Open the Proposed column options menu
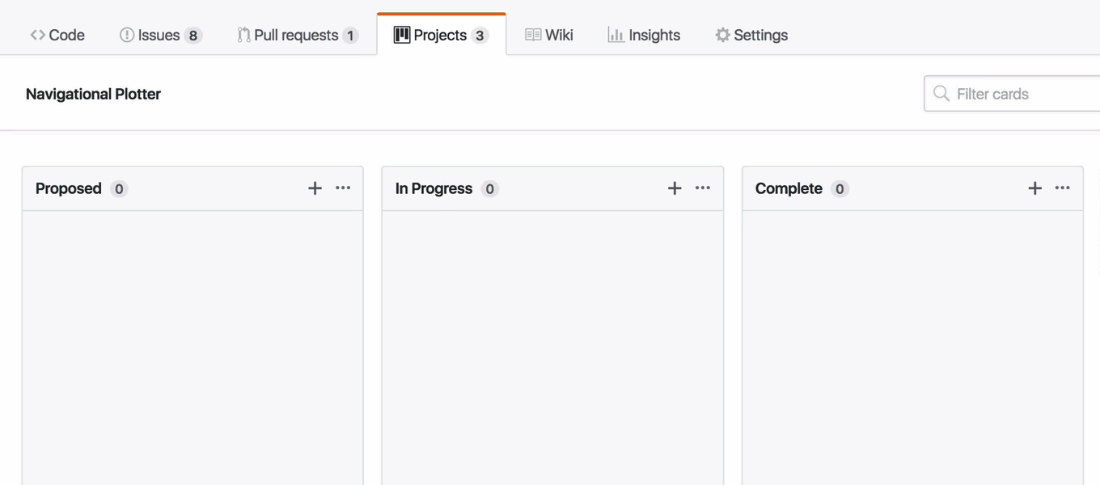 pyautogui.click(x=343, y=188)
